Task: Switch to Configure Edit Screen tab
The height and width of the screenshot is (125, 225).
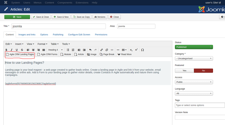Action: click(x=79, y=34)
